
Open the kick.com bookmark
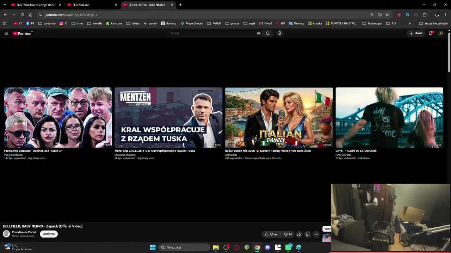click(x=114, y=24)
